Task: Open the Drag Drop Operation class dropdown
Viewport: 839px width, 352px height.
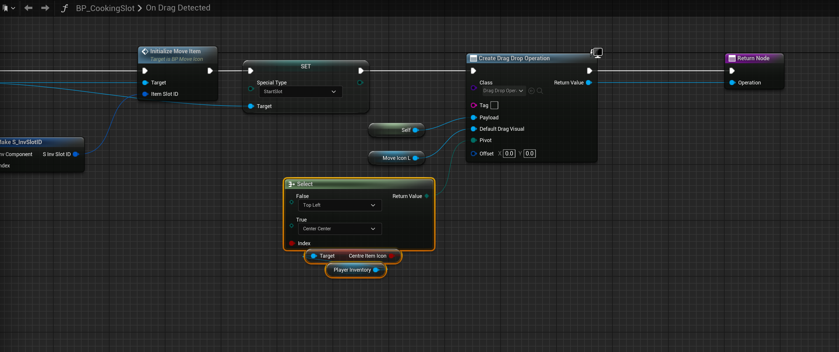Action: click(503, 91)
